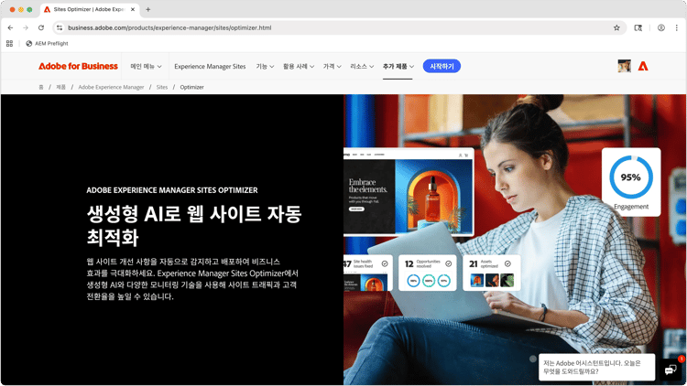Image resolution: width=687 pixels, height=386 pixels.
Task: Click the browser forward arrow
Action: click(x=26, y=27)
